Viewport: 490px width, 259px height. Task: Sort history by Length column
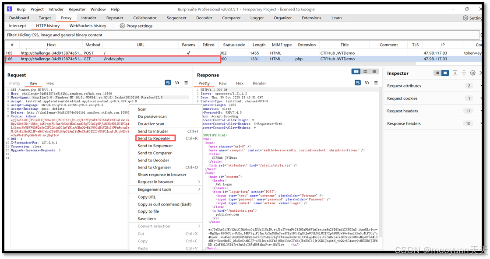click(x=259, y=45)
